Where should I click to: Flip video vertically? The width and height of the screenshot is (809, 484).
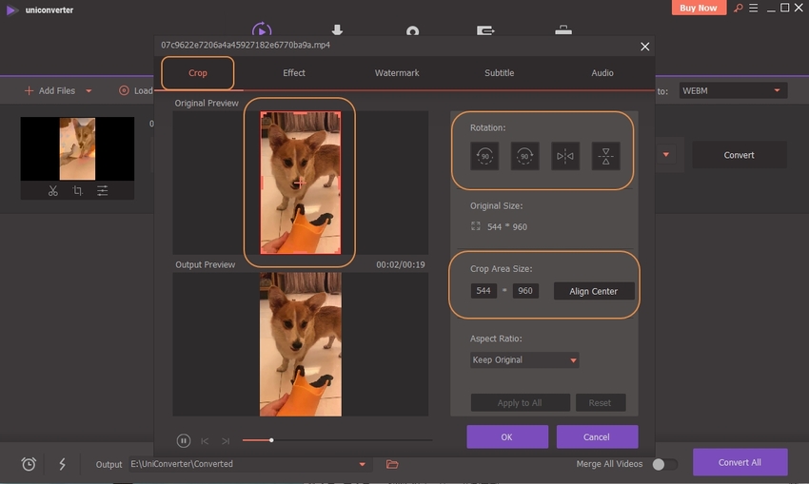(x=605, y=157)
